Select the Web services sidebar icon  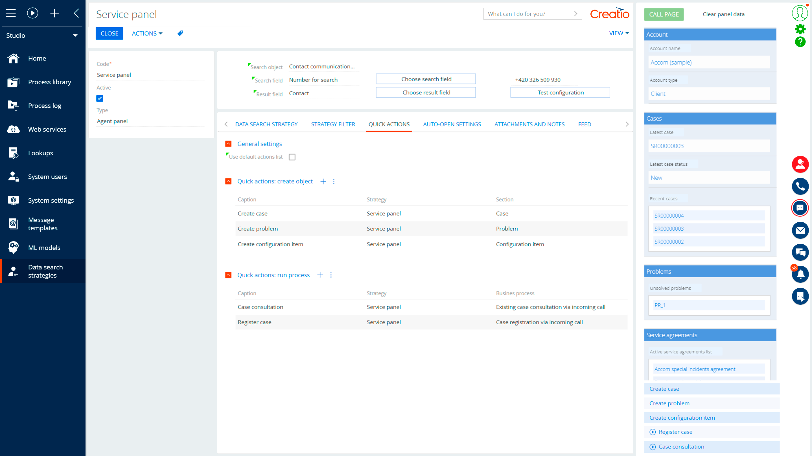13,129
